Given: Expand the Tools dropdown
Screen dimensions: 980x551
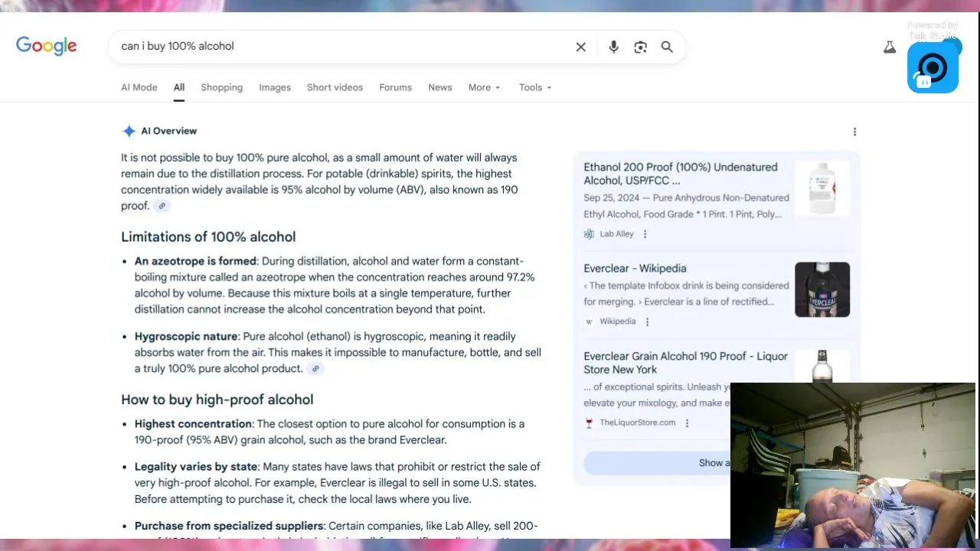Looking at the screenshot, I should click(x=535, y=87).
